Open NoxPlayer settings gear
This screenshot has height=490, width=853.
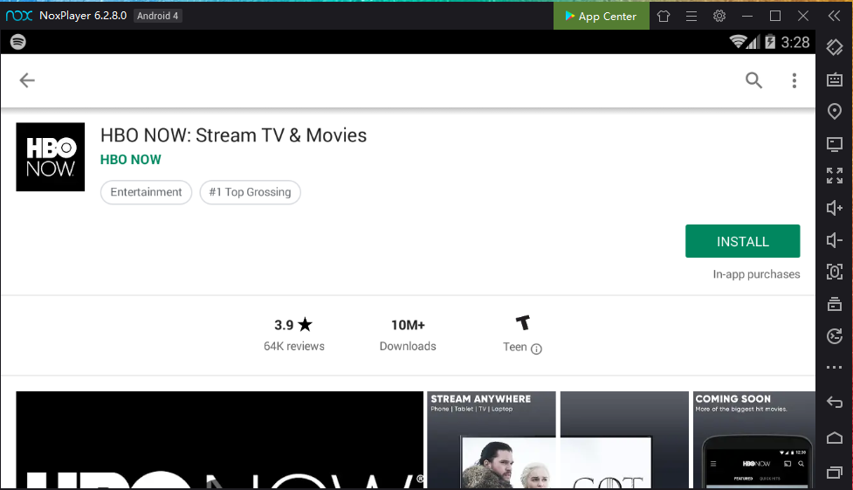coord(719,16)
